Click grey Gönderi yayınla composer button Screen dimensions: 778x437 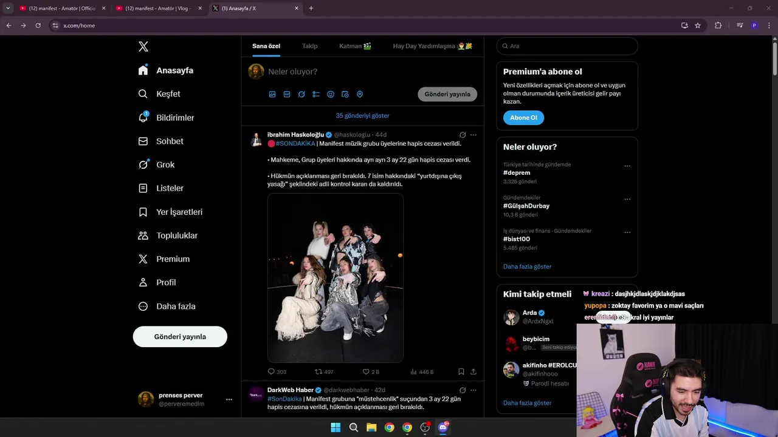click(447, 94)
